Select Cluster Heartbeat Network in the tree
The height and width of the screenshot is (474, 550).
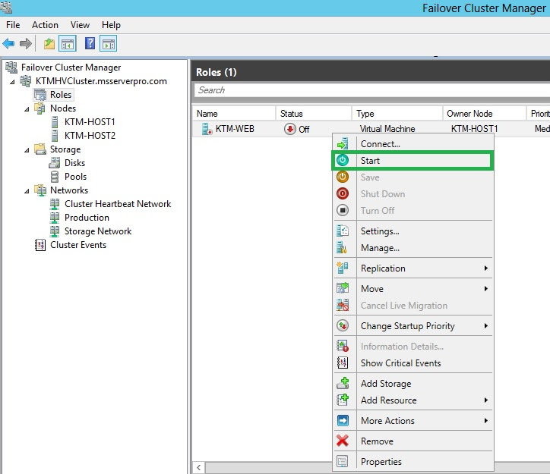(118, 204)
